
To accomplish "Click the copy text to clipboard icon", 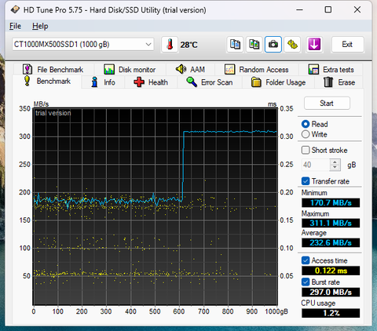I will coord(235,45).
